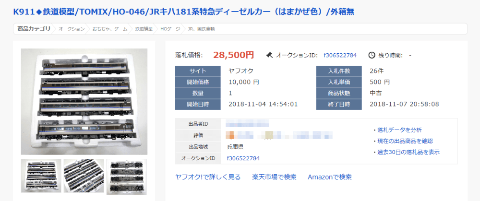Screen dimensions: 480x201
Task: Search on 楽天市場で検索
Action: pos(274,177)
